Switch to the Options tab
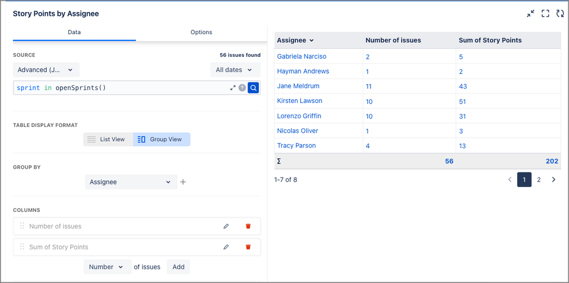The width and height of the screenshot is (569, 283). coord(201,32)
